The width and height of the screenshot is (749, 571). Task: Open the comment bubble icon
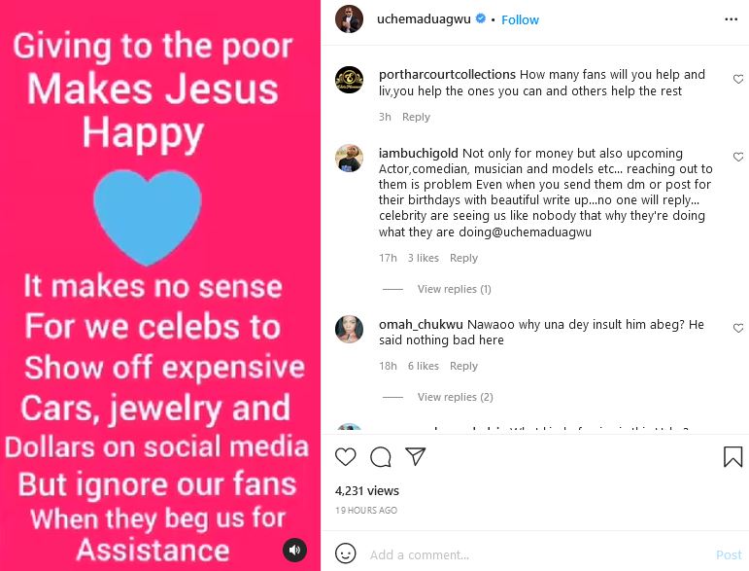pyautogui.click(x=380, y=456)
